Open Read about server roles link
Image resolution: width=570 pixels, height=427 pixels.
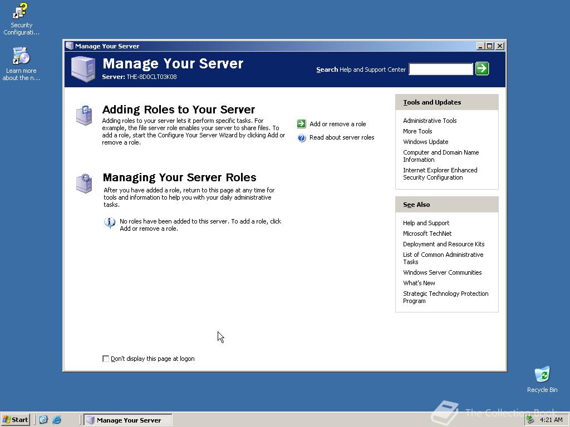pos(342,137)
